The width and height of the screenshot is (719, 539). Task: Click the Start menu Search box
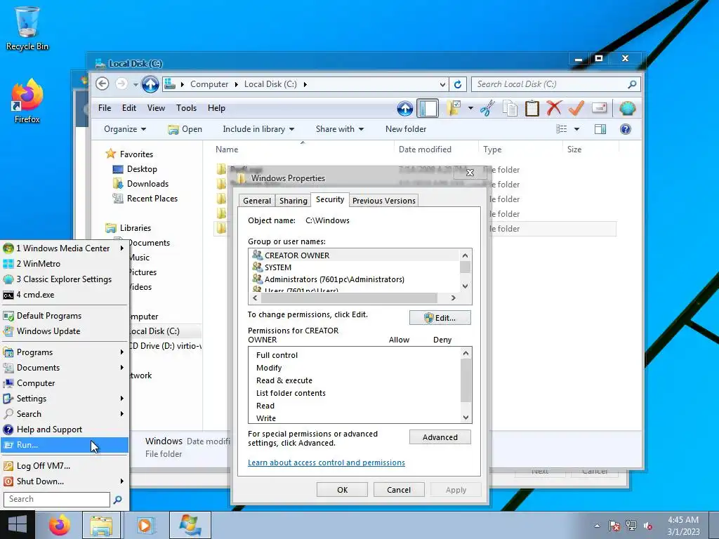tap(57, 499)
